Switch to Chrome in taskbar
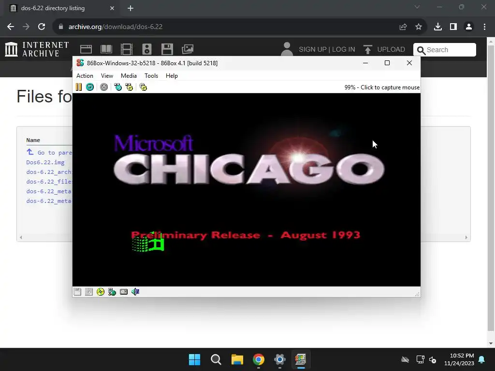Viewport: 495px width, 371px height. (x=258, y=359)
